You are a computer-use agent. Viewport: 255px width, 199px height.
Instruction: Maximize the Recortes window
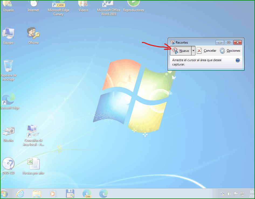click(x=229, y=43)
